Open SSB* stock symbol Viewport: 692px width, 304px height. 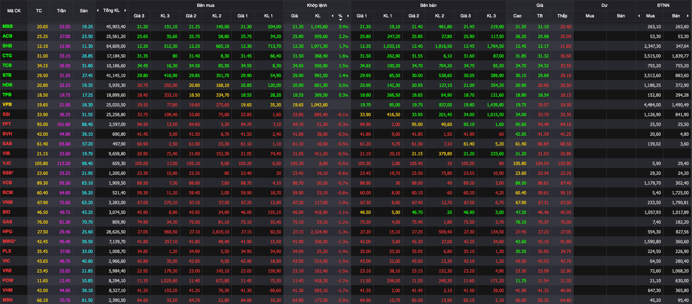8,173
